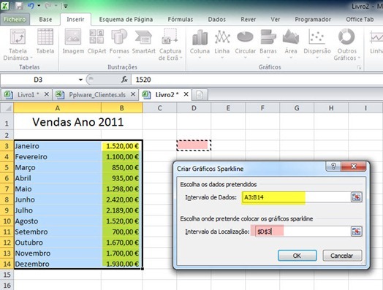383x290 pixels.
Task: Close the Livro1 workbook tab
Action: [x=46, y=94]
